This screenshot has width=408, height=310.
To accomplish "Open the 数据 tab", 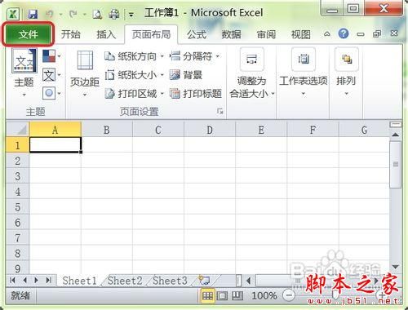I will point(231,34).
